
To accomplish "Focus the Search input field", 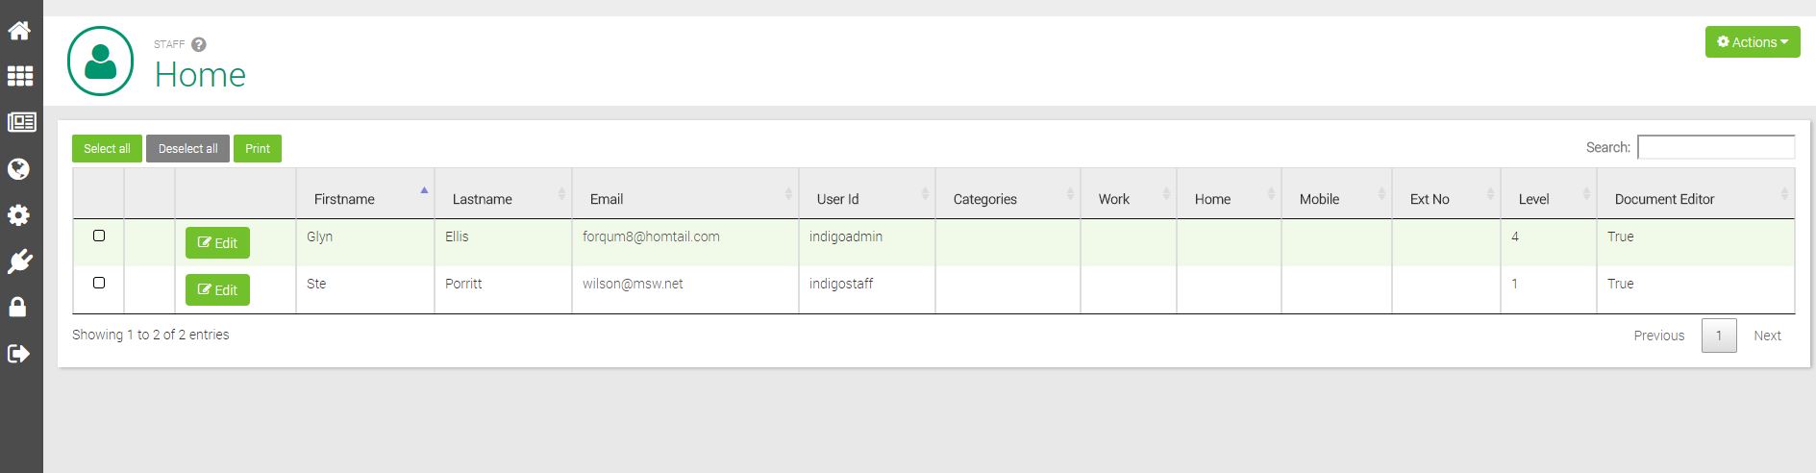I will 1715,147.
